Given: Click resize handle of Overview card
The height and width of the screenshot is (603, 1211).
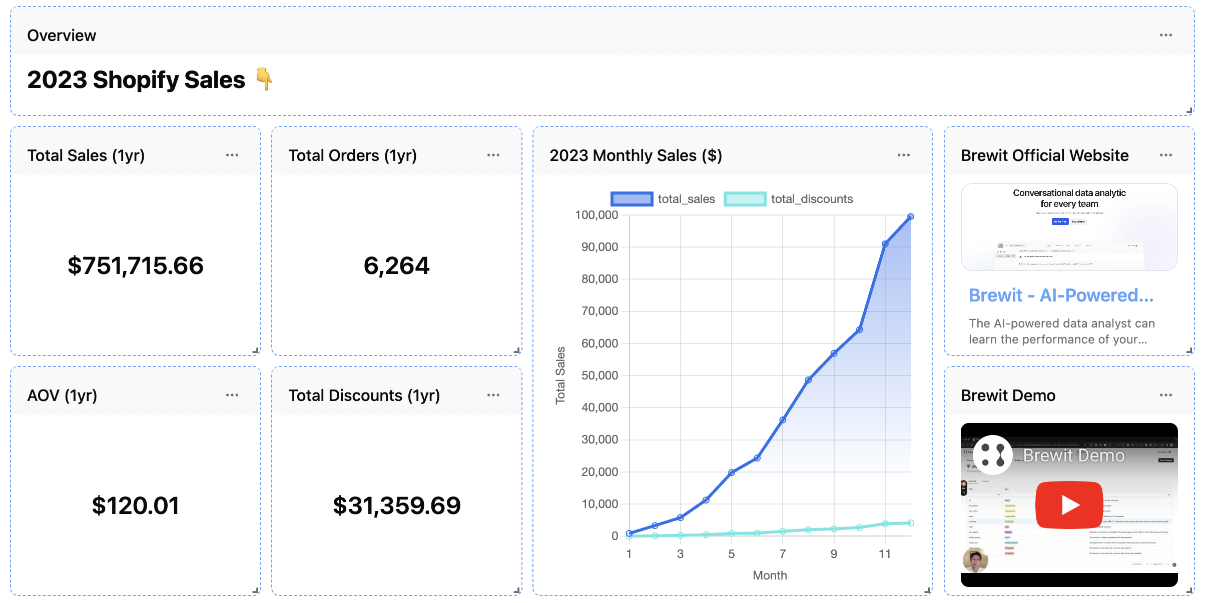Looking at the screenshot, I should [x=1189, y=110].
